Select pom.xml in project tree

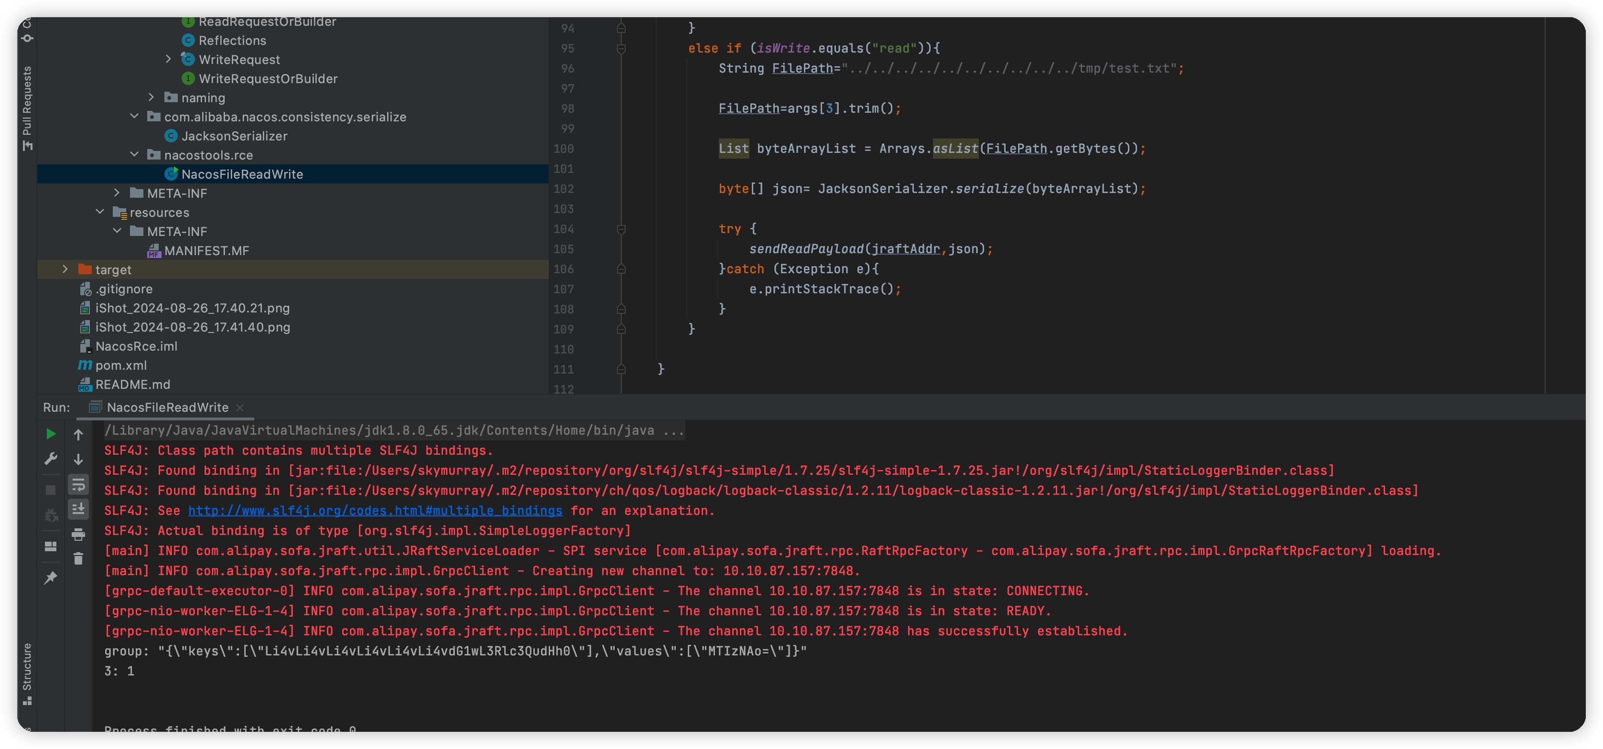(x=121, y=365)
